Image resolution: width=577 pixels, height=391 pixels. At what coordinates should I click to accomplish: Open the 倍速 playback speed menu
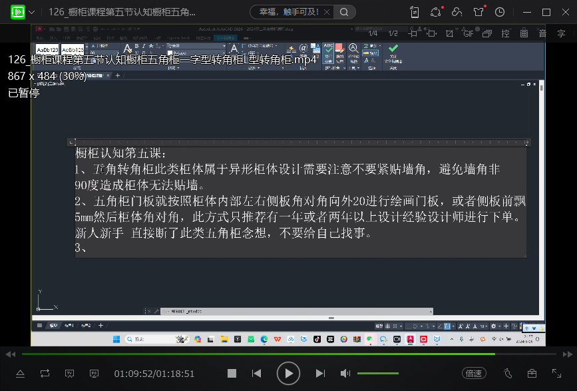pyautogui.click(x=474, y=374)
